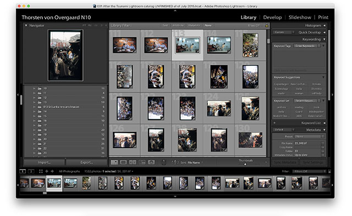
Task: Add keyword with plus icon in Keyword List
Action: [x=274, y=123]
